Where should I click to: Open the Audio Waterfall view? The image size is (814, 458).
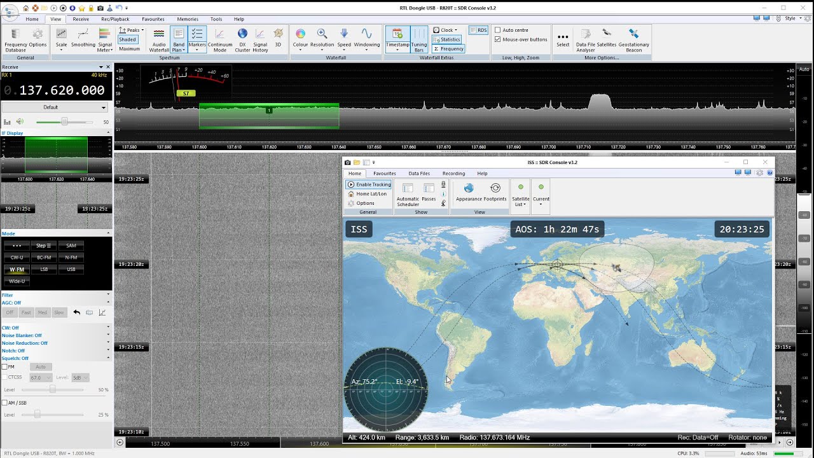click(x=159, y=39)
